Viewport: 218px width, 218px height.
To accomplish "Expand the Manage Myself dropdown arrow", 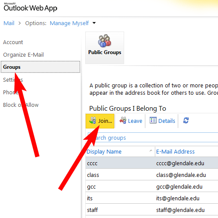I will click(x=94, y=23).
